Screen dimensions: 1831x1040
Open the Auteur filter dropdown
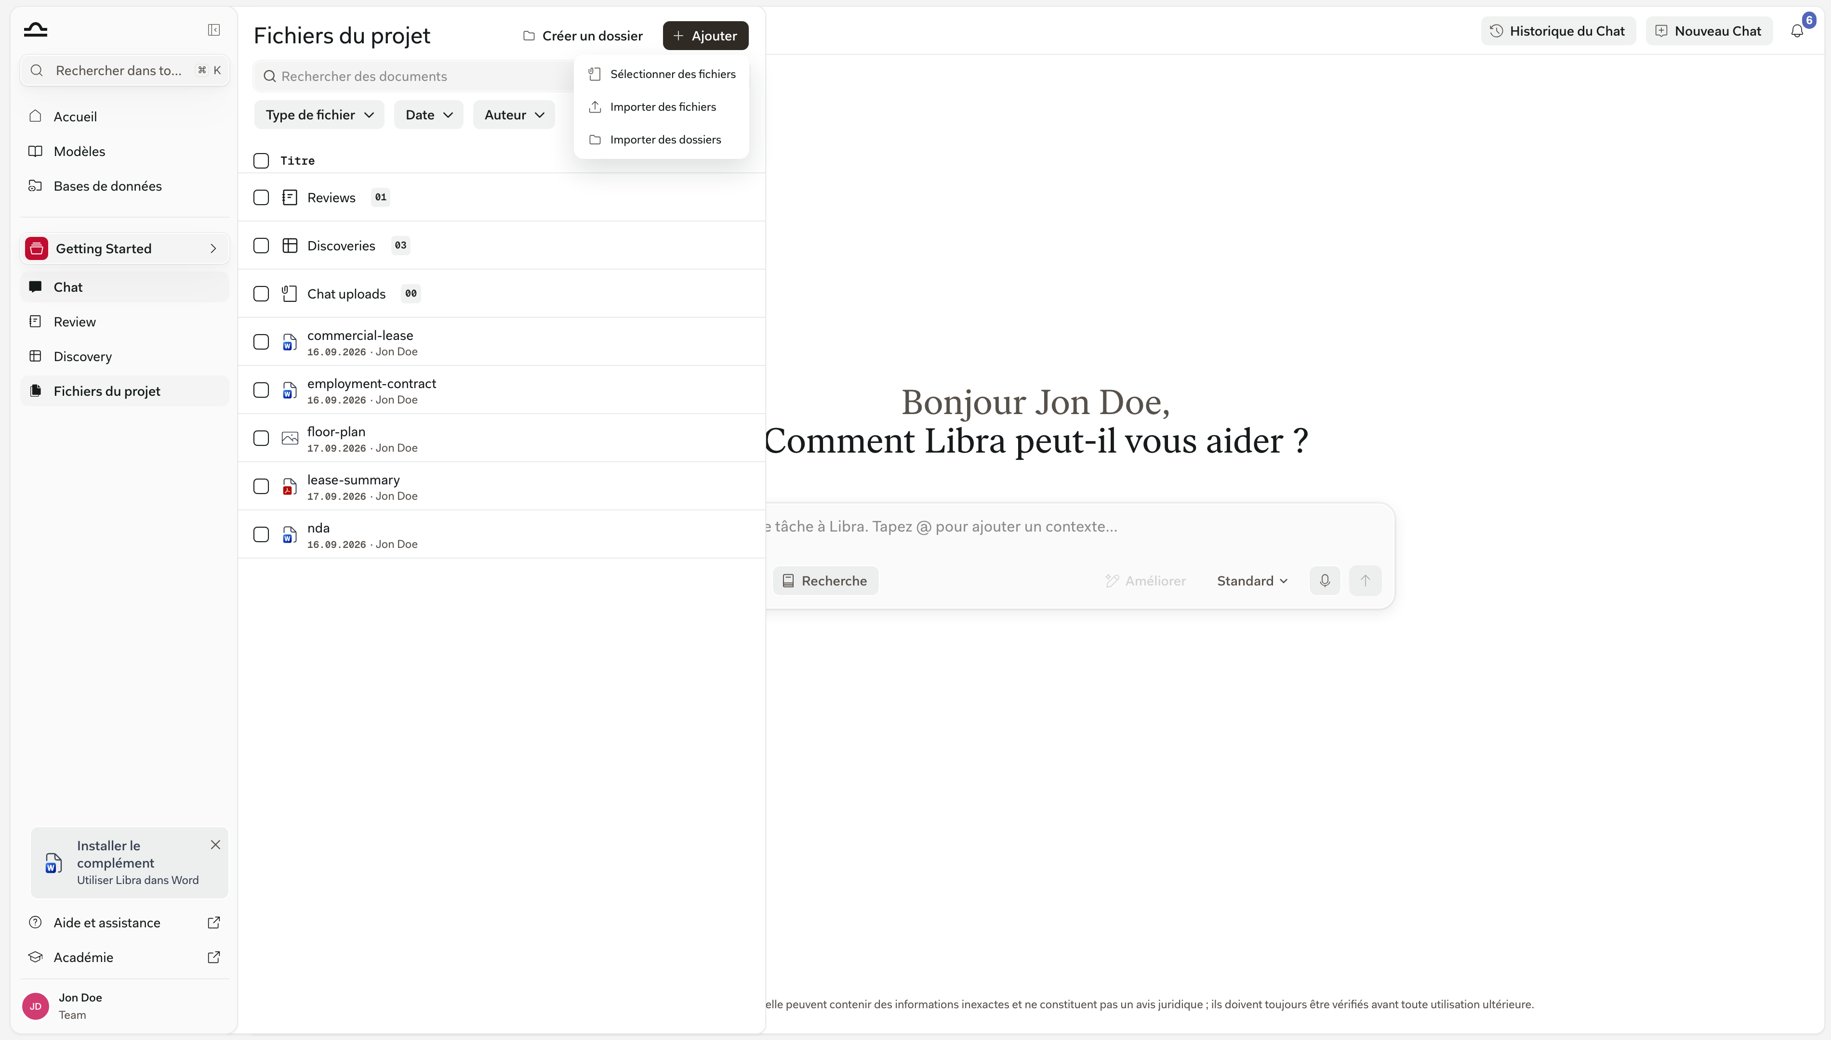coord(514,115)
